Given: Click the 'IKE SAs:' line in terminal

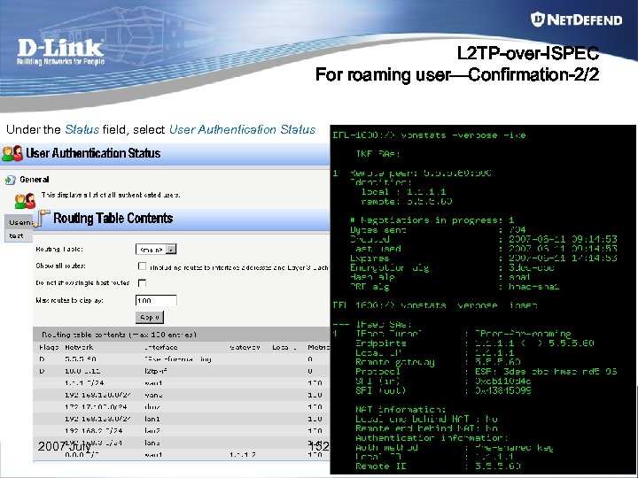Looking at the screenshot, I should pyautogui.click(x=378, y=154).
